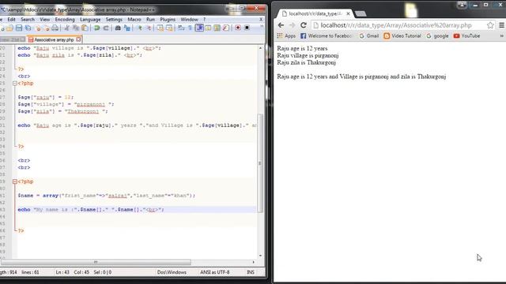Open the ? help menu
506x284 pixels.
pyautogui.click(x=204, y=19)
